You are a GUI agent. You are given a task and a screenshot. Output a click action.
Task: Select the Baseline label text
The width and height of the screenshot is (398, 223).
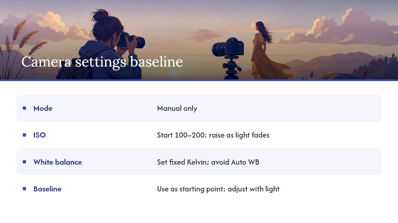click(x=47, y=189)
